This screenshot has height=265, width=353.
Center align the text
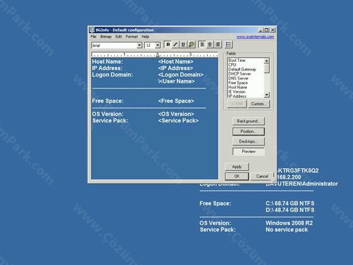pyautogui.click(x=210, y=44)
